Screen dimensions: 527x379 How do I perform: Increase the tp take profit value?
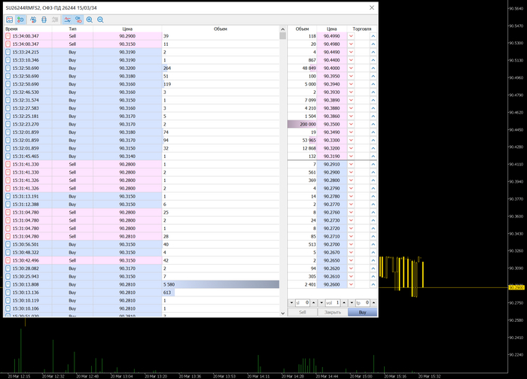(373, 303)
